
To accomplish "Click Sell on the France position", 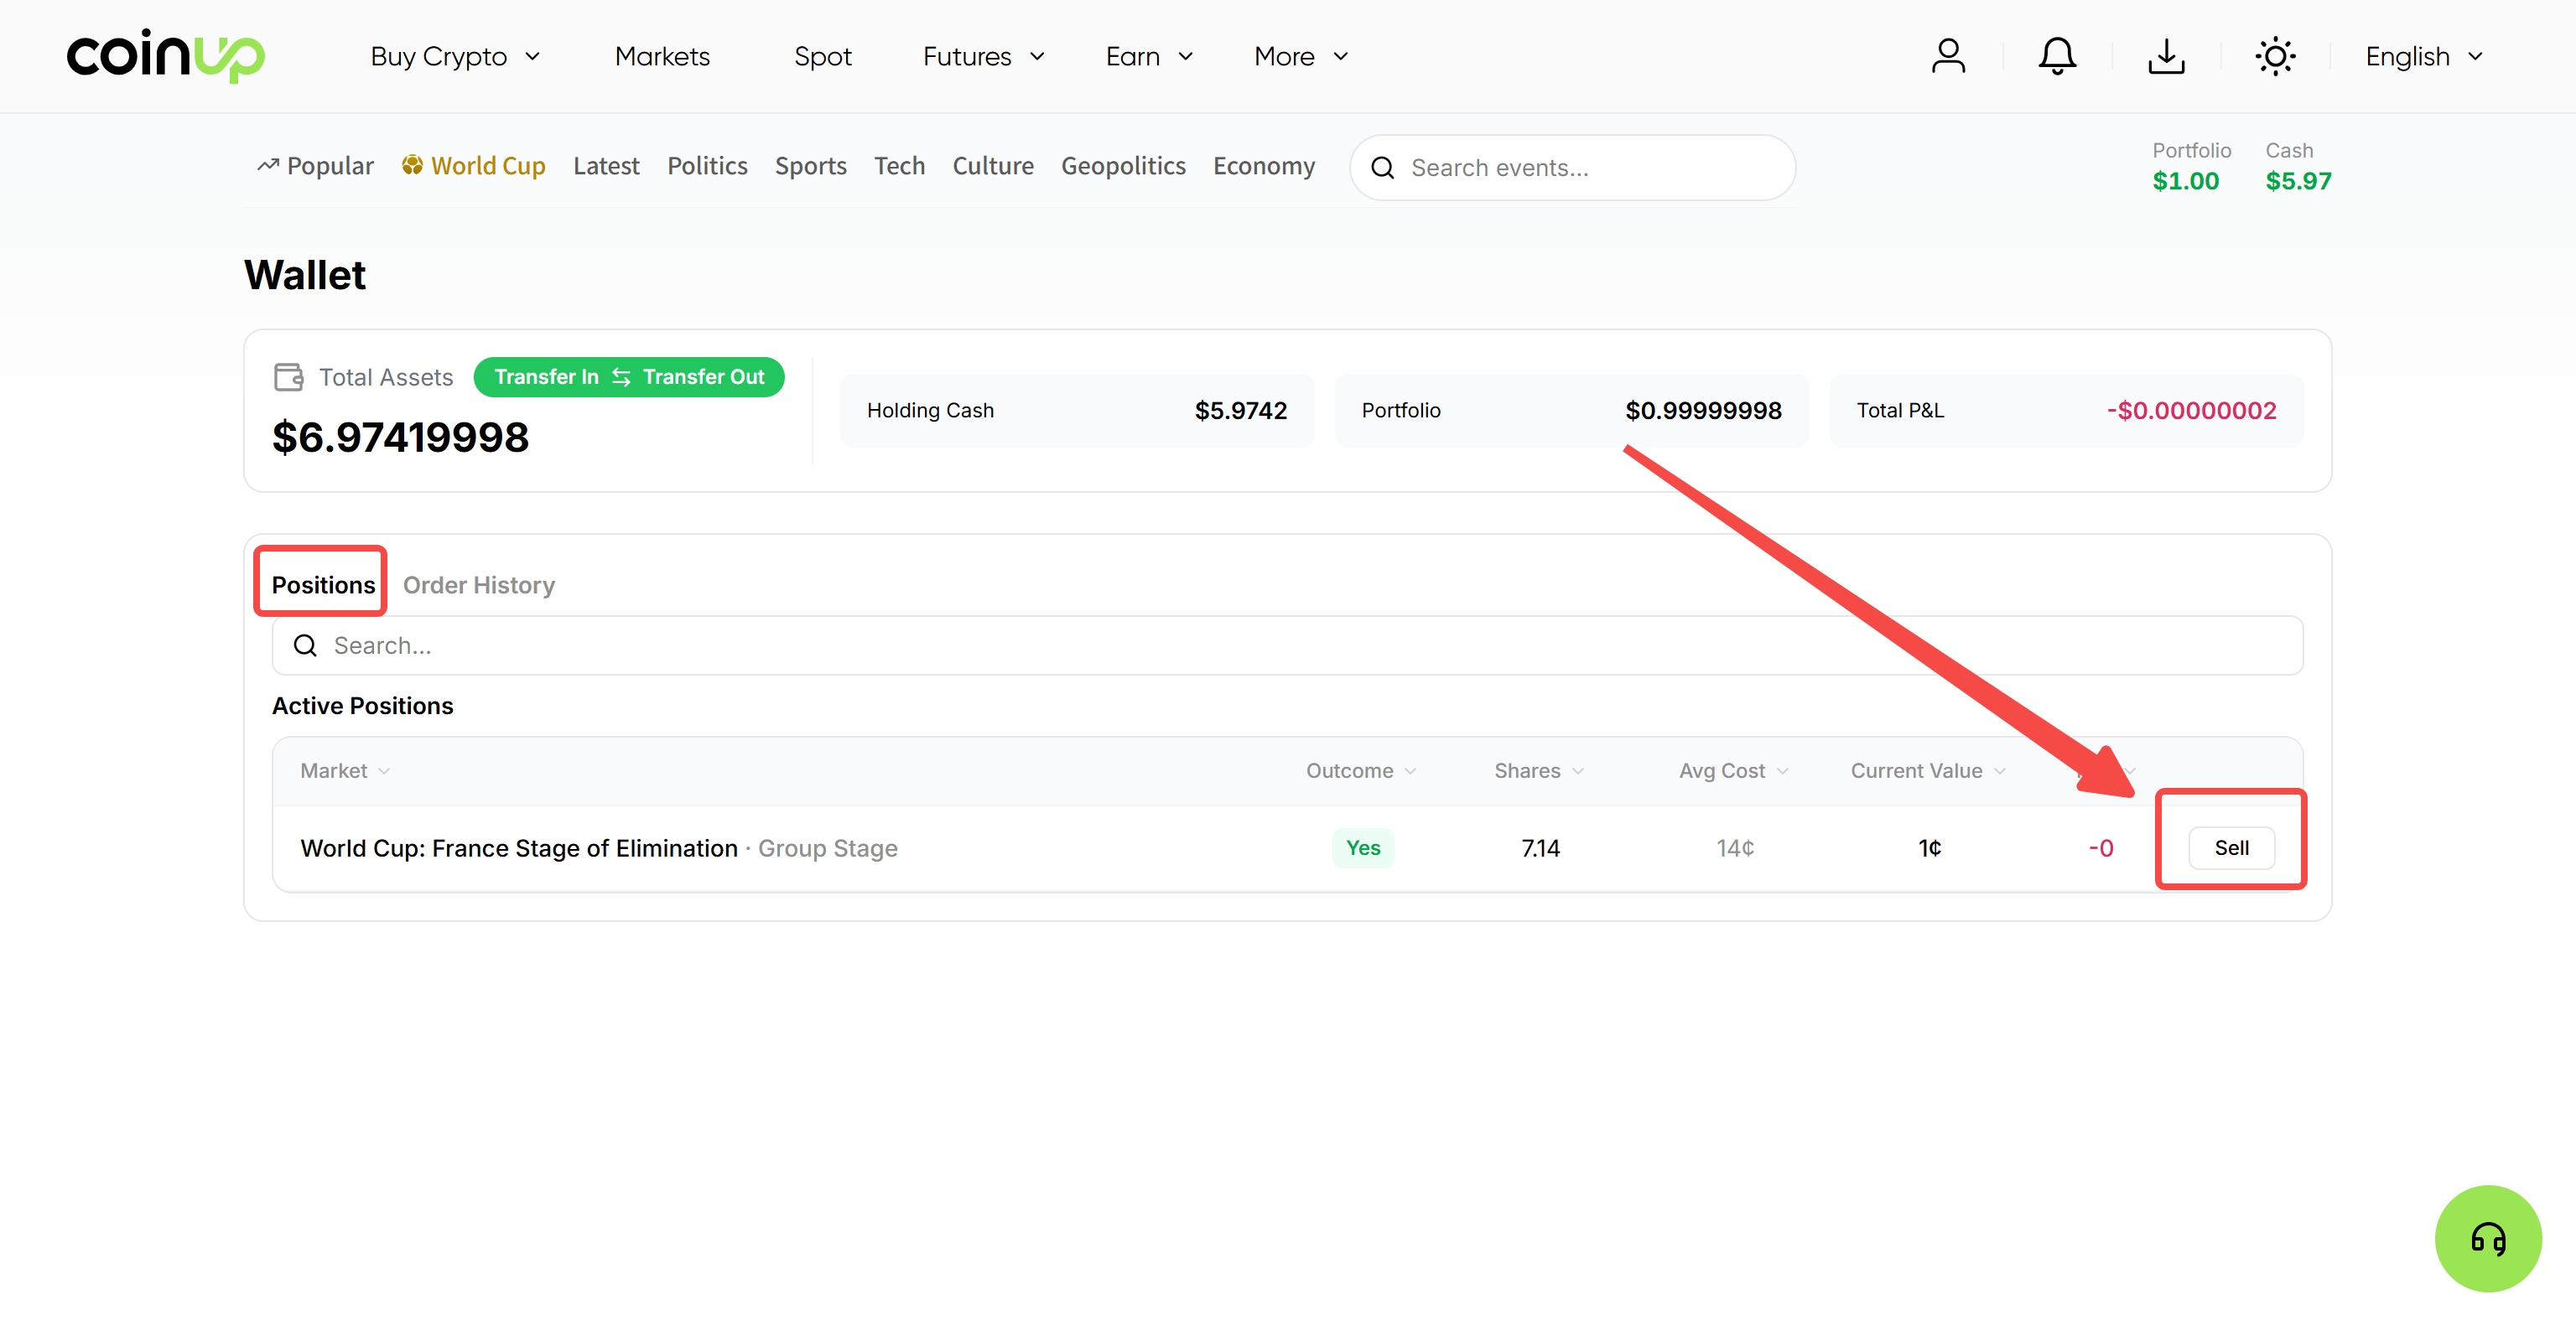I will [2231, 847].
